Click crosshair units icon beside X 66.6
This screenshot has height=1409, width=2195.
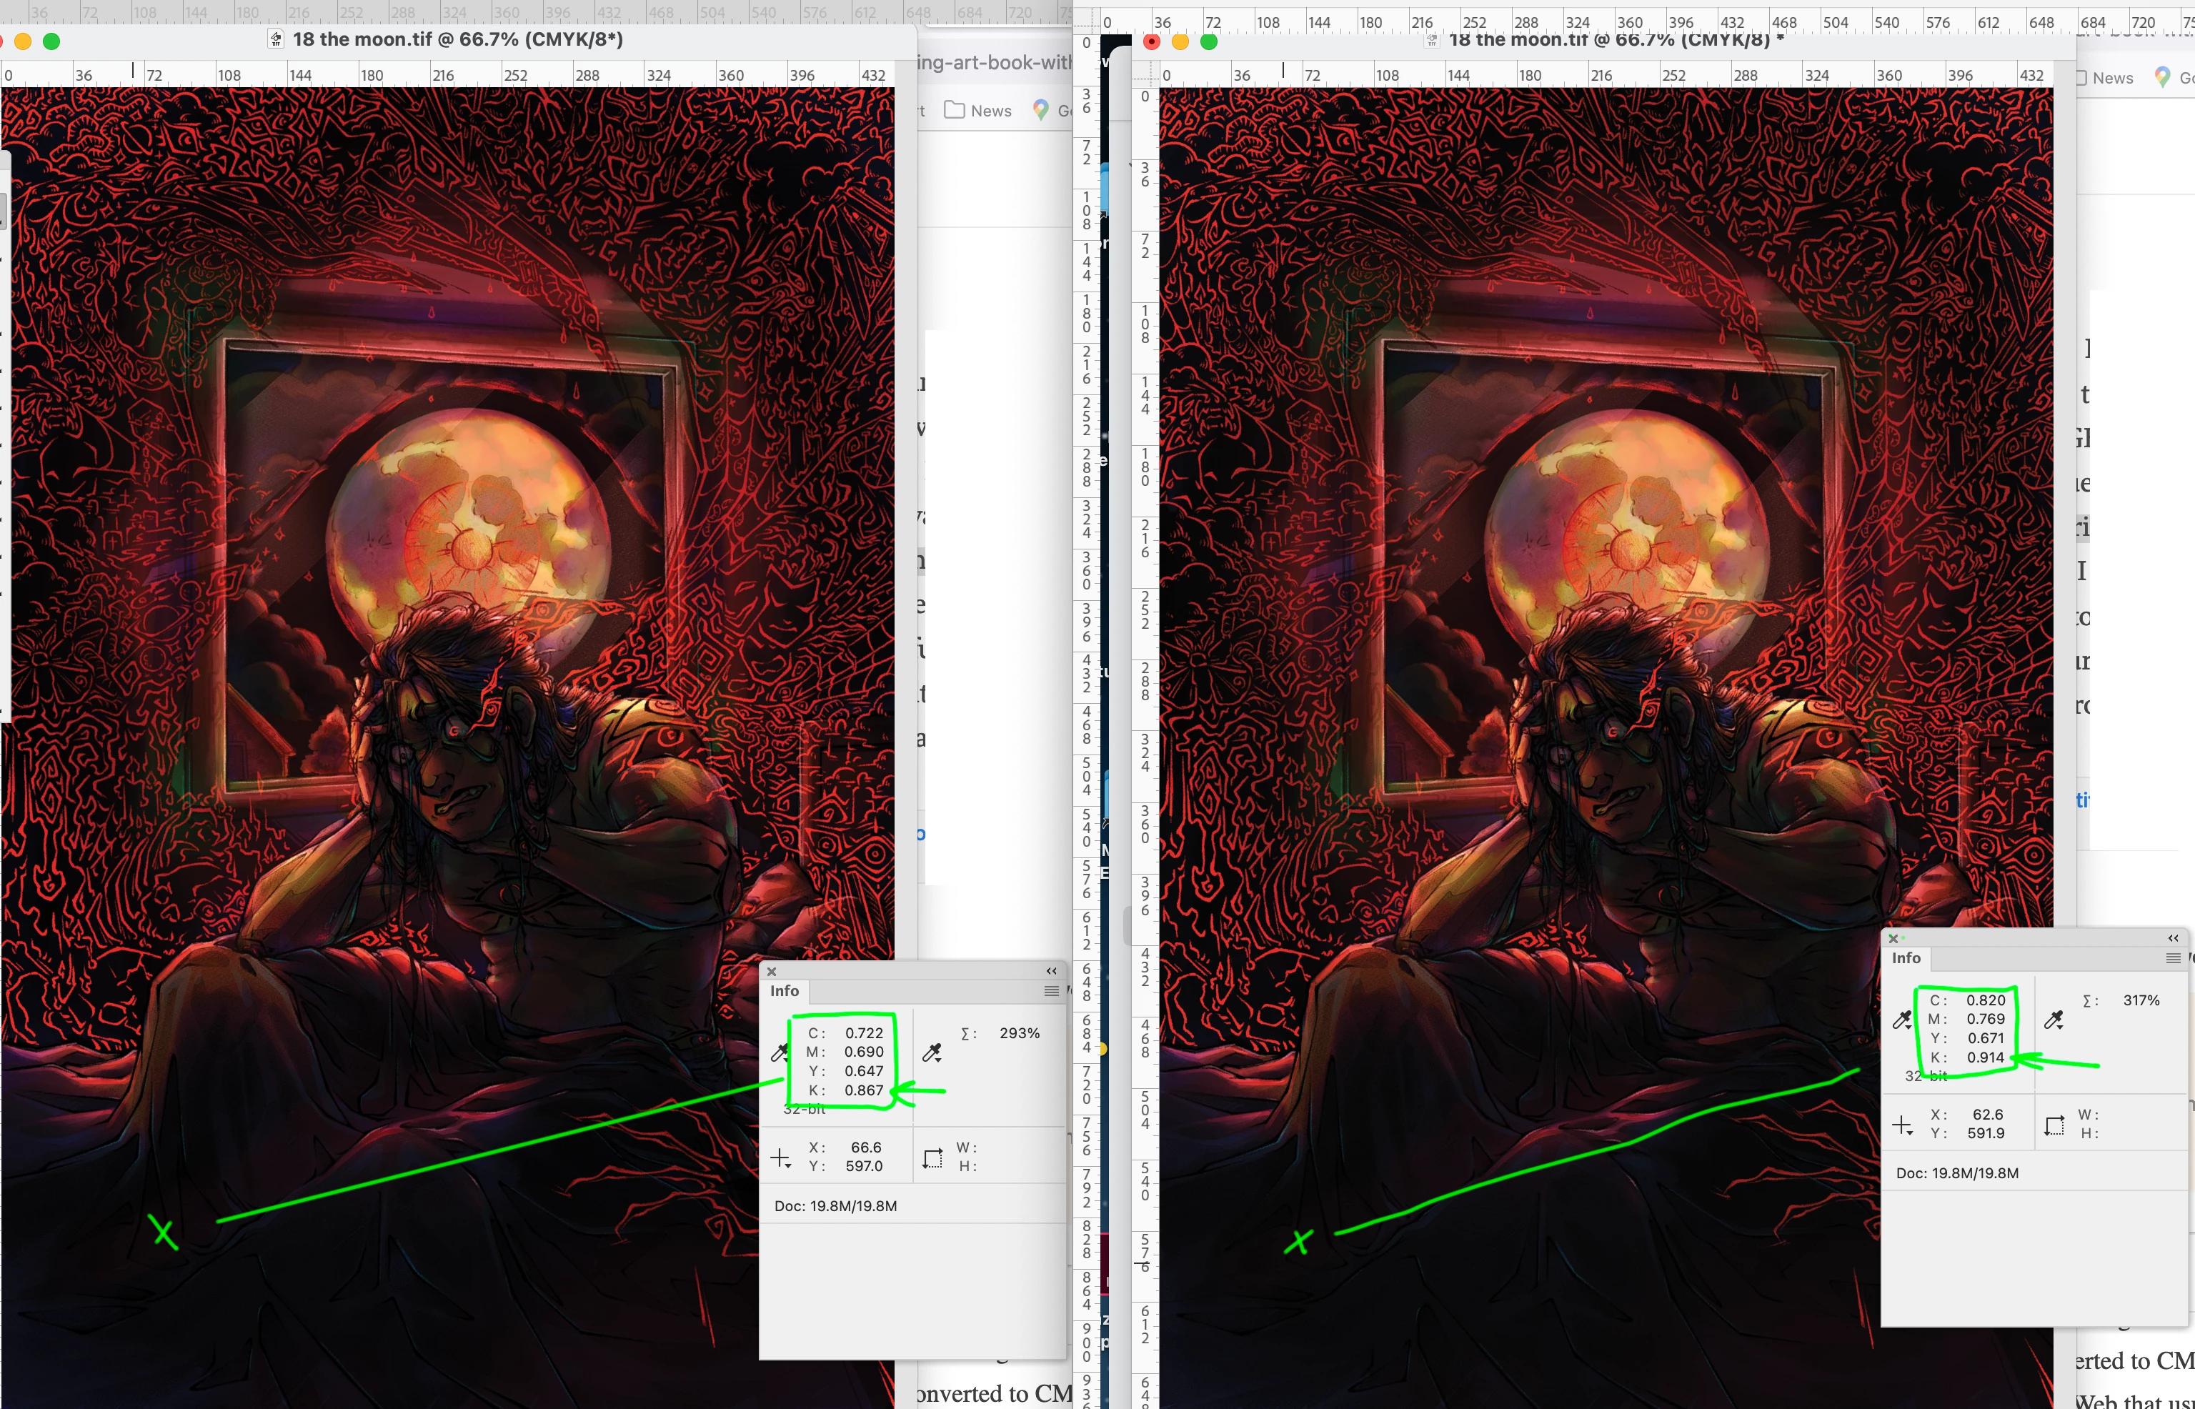tap(780, 1158)
